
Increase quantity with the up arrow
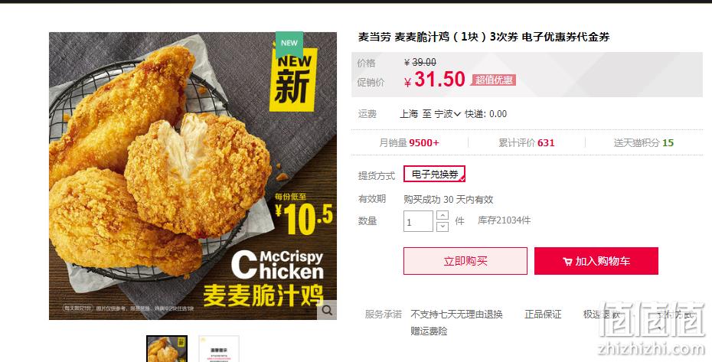[443, 215]
